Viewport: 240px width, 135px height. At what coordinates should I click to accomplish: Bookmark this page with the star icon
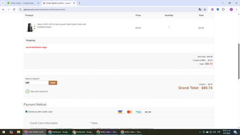point(205,9)
